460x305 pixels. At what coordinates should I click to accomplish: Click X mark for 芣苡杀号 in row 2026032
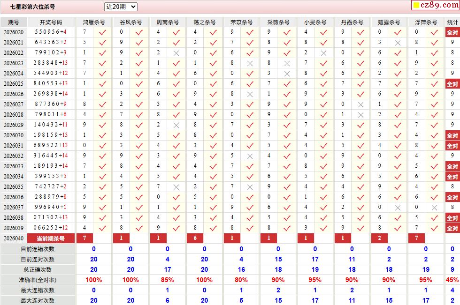(x=250, y=156)
